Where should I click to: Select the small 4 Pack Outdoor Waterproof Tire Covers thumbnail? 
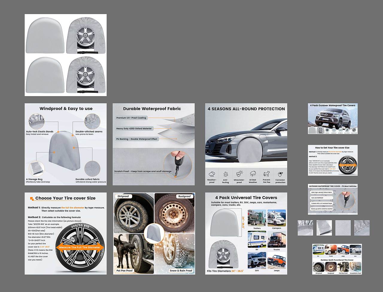pyautogui.click(x=333, y=119)
